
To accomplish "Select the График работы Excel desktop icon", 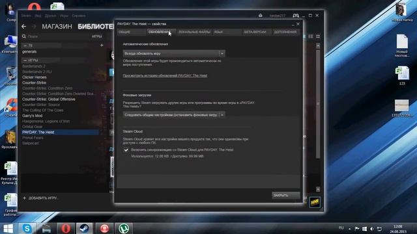I will click(10, 205).
